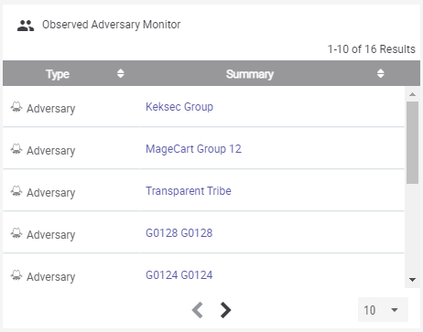This screenshot has height=332, width=423.
Task: Go to previous page of results
Action: (198, 310)
